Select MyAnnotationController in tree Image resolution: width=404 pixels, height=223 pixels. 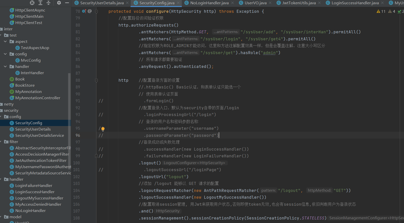[x=38, y=98]
